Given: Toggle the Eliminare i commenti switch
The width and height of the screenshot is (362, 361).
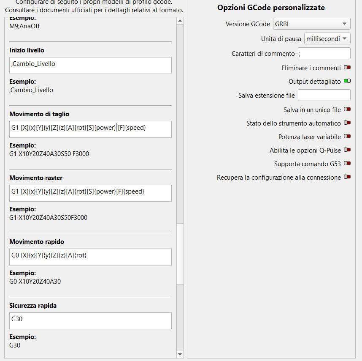Looking at the screenshot, I should pos(347,68).
